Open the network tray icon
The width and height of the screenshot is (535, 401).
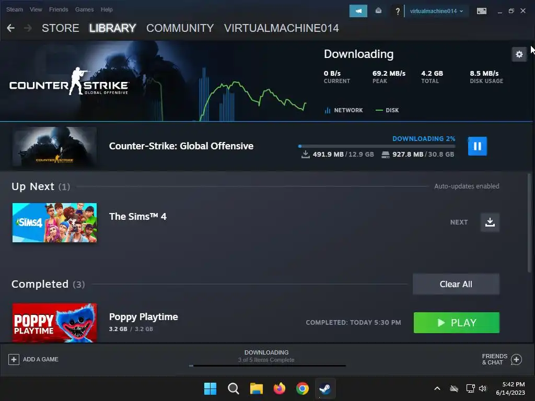pos(471,388)
